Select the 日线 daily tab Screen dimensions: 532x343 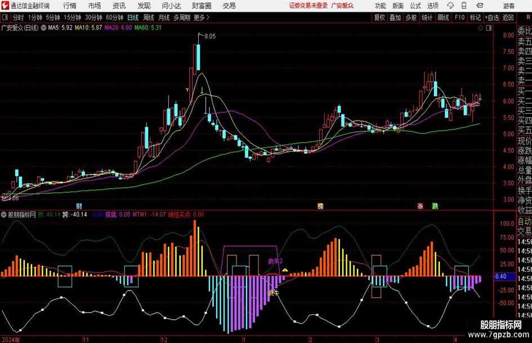point(133,17)
